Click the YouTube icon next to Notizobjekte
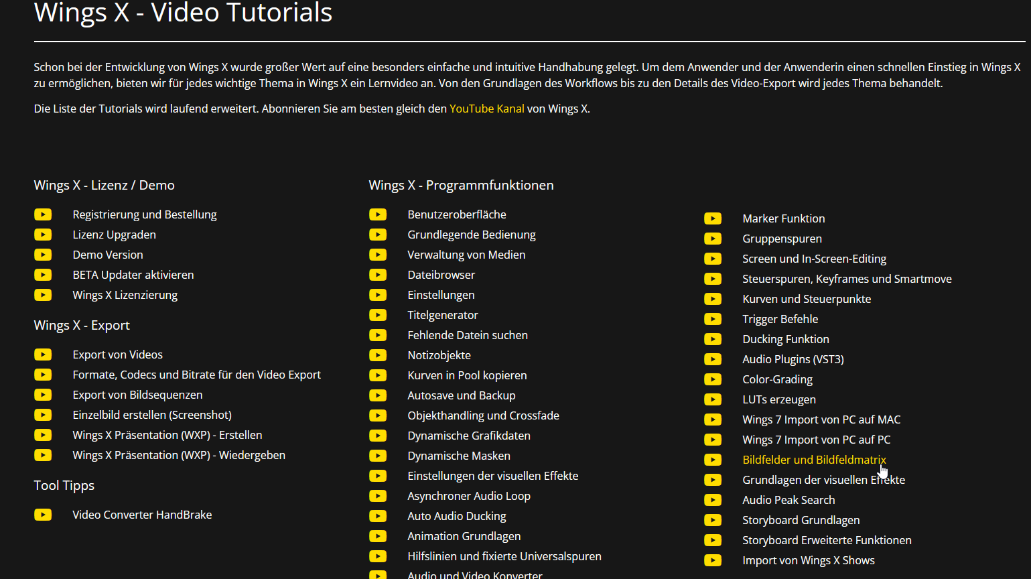Screen dimensions: 1031x579 coord(378,355)
